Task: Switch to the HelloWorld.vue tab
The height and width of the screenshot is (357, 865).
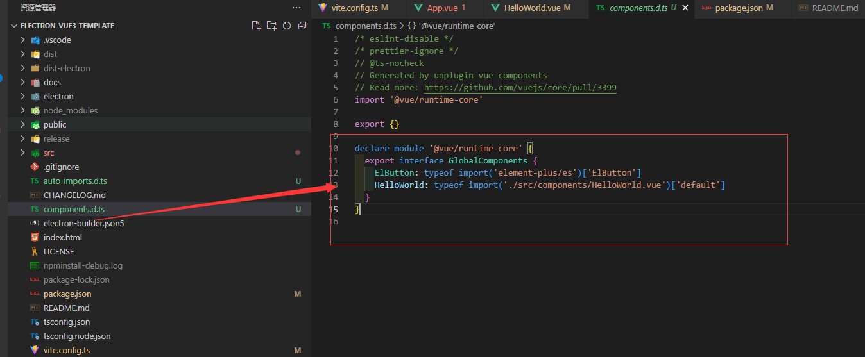Action: (x=536, y=8)
